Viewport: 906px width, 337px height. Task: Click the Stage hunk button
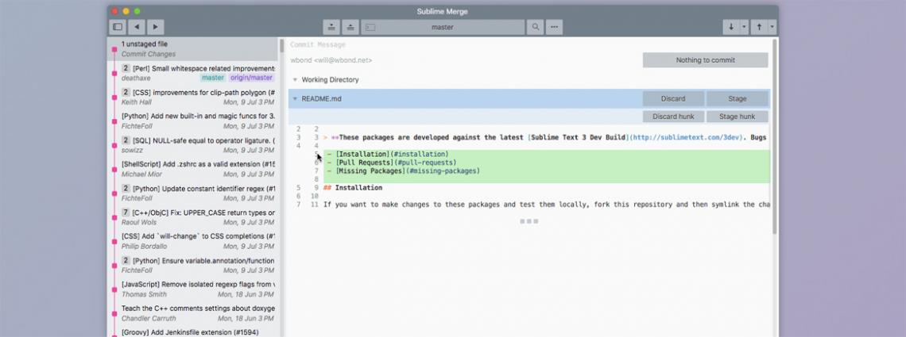click(x=738, y=117)
